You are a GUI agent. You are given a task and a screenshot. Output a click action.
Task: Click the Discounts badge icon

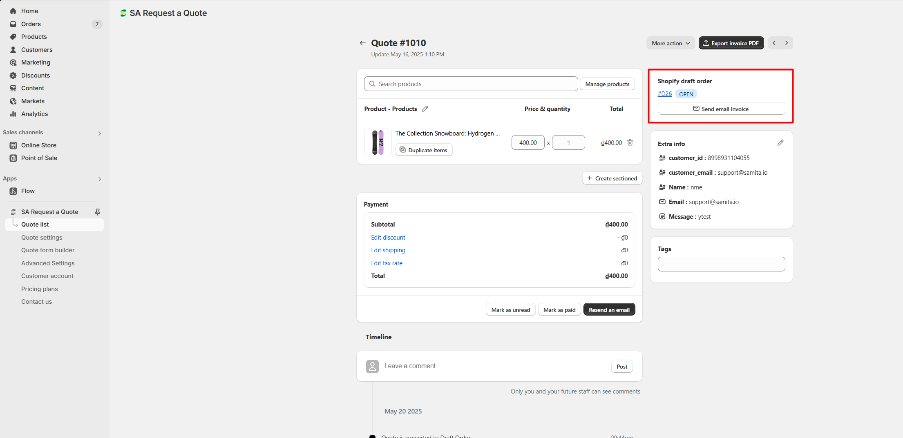[13, 76]
